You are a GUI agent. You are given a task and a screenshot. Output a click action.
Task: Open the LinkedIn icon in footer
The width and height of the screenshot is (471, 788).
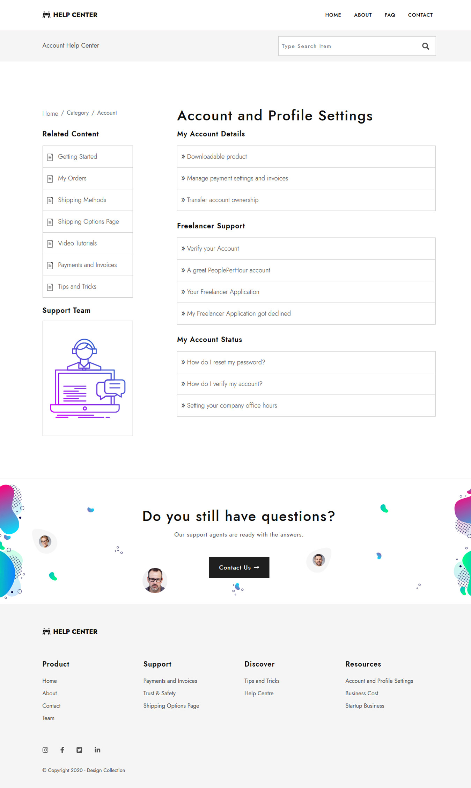(x=97, y=750)
